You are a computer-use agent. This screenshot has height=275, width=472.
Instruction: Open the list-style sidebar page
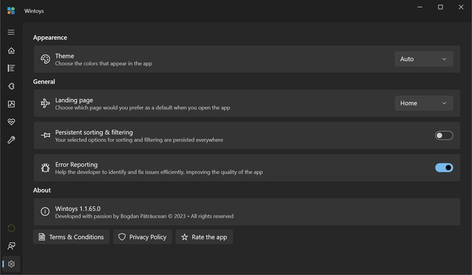11,68
